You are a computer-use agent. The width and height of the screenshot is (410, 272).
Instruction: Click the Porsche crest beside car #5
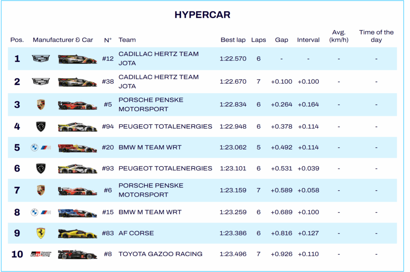point(41,105)
